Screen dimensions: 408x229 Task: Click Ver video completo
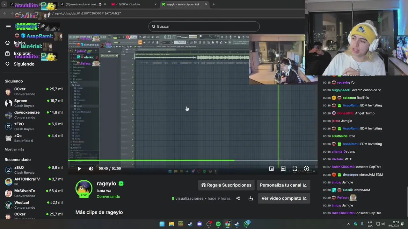point(284,198)
